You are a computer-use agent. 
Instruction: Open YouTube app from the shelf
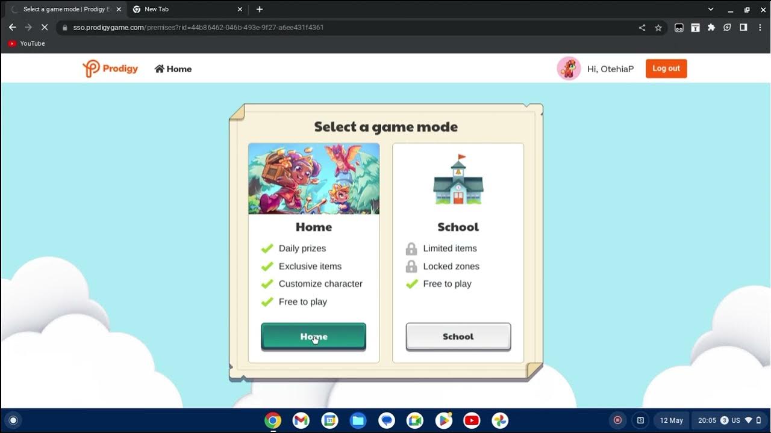[472, 420]
